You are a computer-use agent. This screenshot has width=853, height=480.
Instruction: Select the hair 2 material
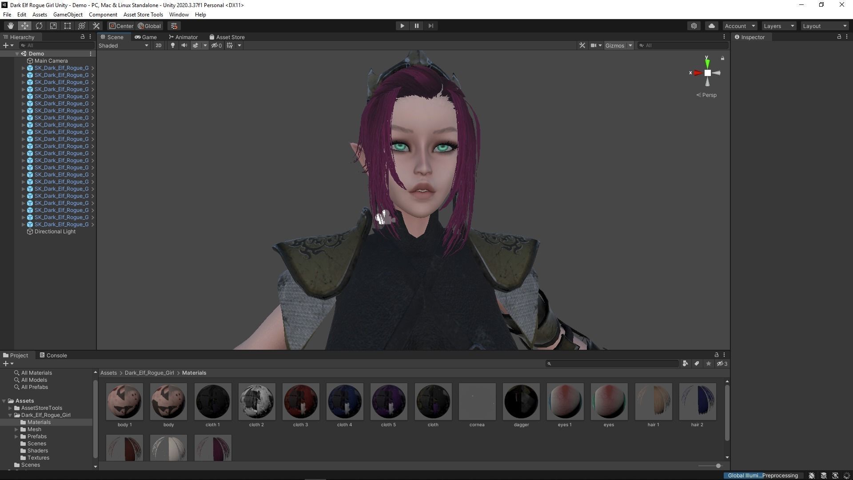tap(698, 405)
